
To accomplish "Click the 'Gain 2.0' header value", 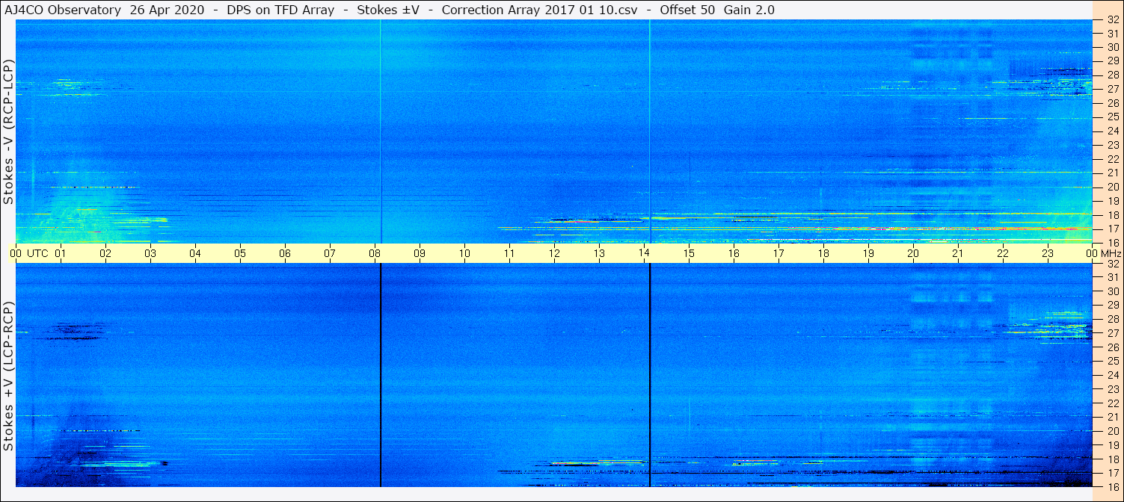I will click(749, 10).
